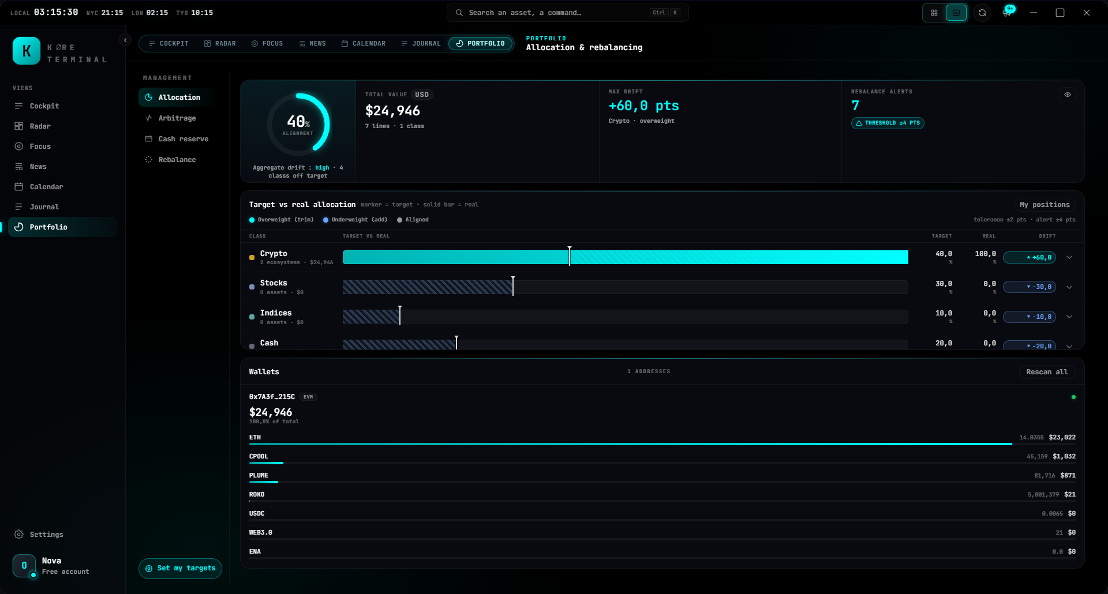Viewport: 1108px width, 594px height.
Task: Click the EVM tag on the wallet
Action: click(308, 397)
